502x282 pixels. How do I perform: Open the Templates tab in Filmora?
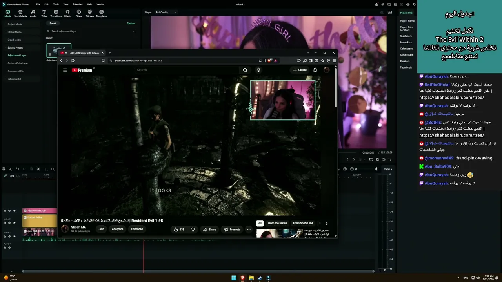click(x=101, y=14)
